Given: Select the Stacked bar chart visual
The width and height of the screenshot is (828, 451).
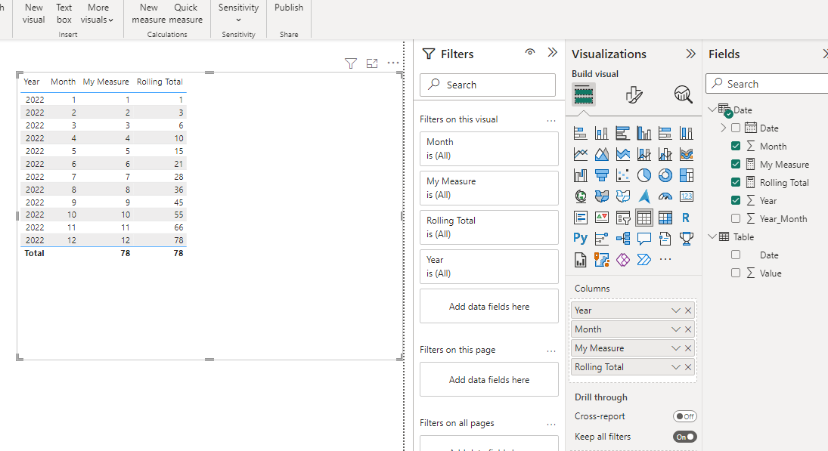Looking at the screenshot, I should click(580, 134).
